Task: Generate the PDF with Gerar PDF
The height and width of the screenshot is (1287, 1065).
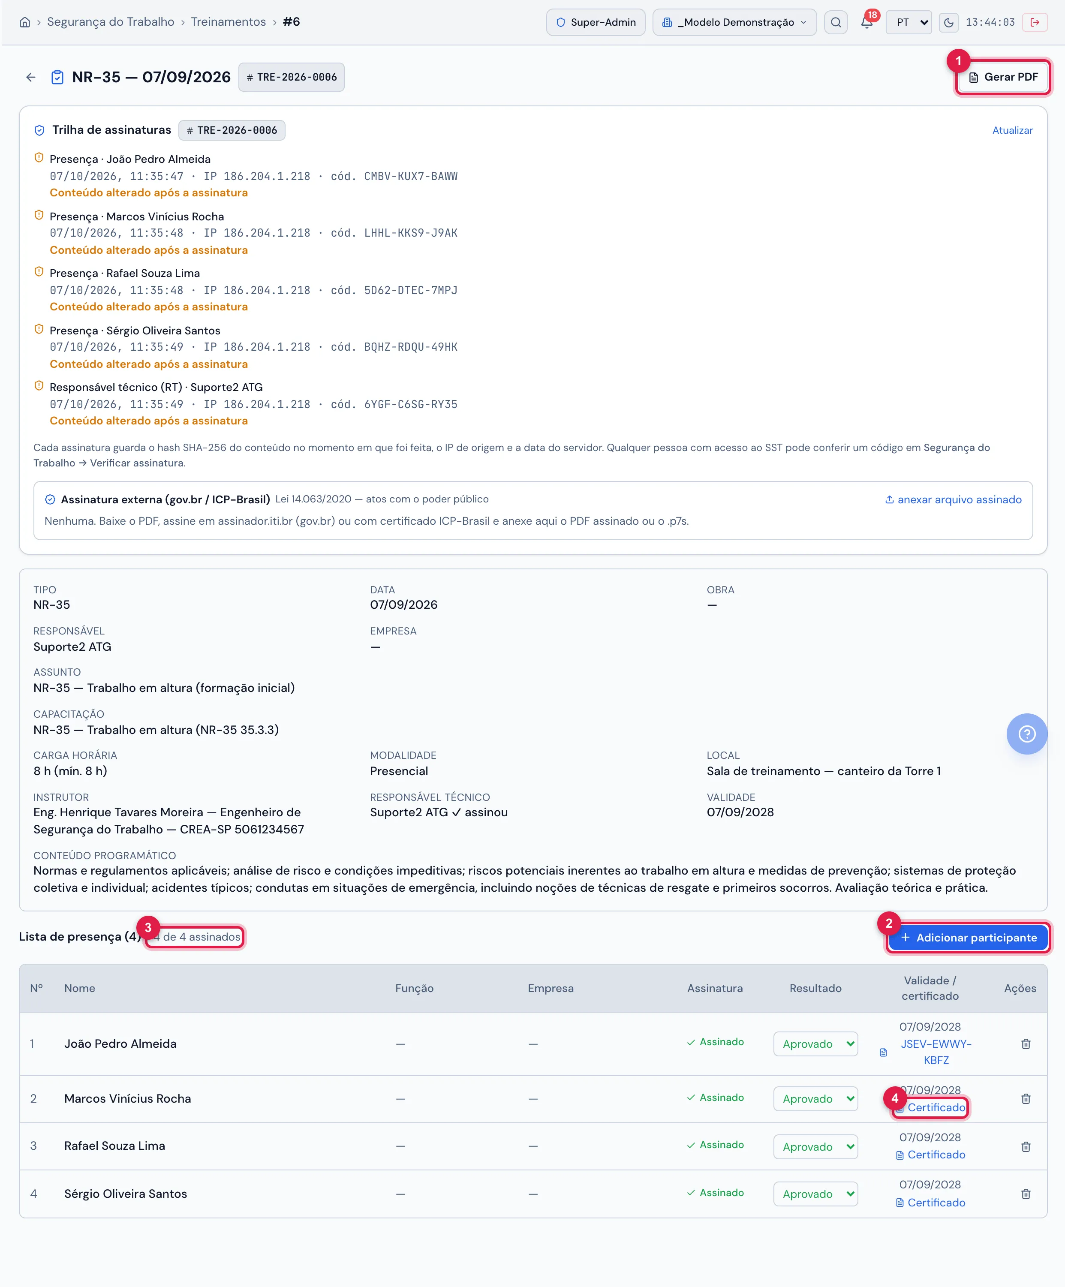Action: pos(1003,77)
